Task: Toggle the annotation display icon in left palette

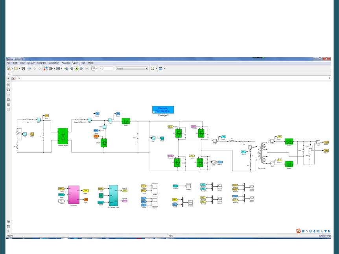Action: pos(8,98)
